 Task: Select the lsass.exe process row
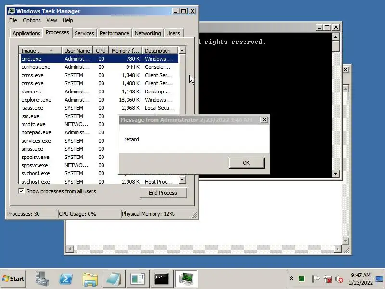tap(99, 108)
